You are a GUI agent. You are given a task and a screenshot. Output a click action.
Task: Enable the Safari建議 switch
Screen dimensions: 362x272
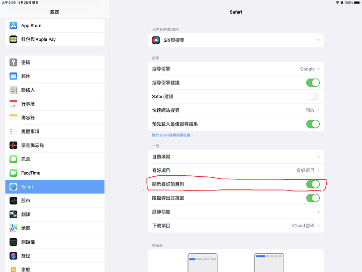point(313,96)
